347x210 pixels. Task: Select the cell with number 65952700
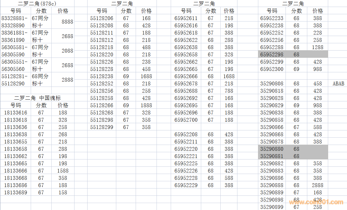186,120
